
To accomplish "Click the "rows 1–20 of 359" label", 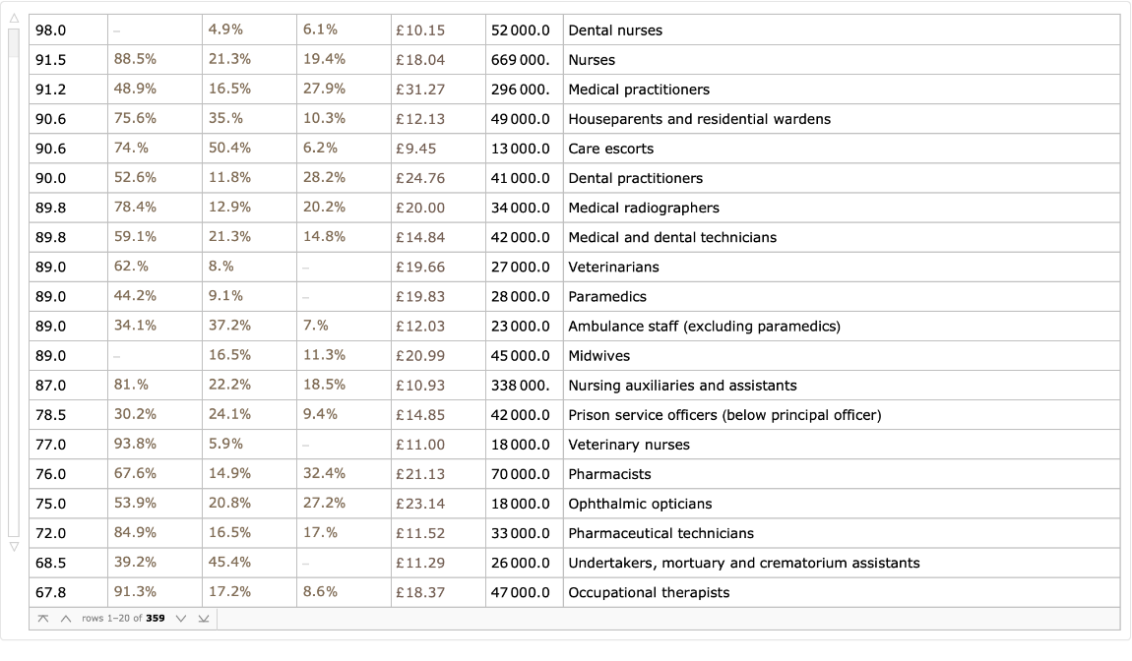I will coord(123,619).
